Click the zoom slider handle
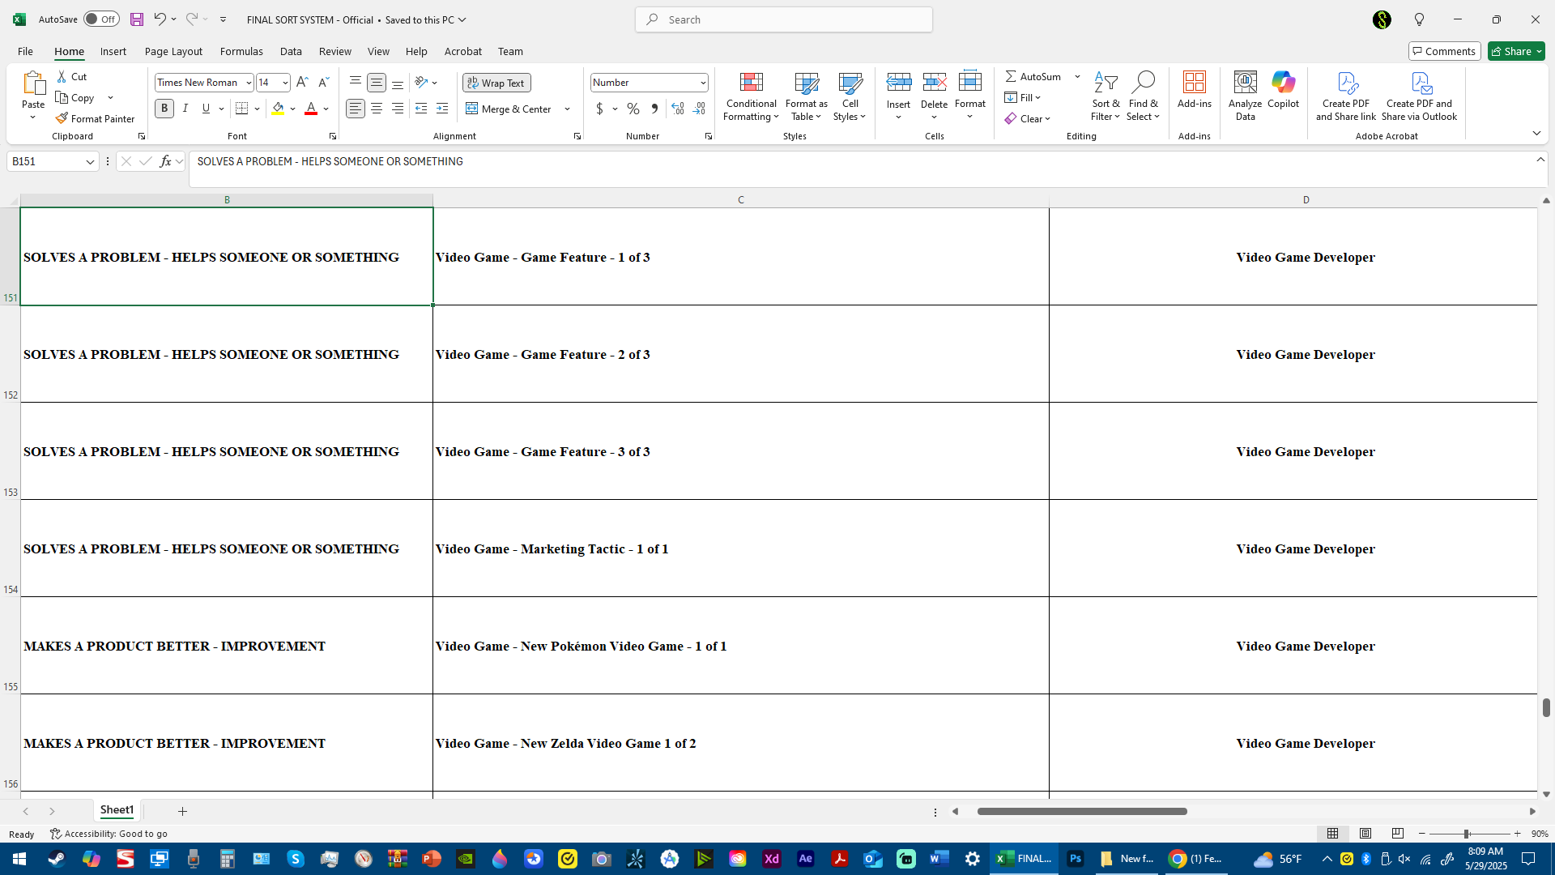Viewport: 1555px width, 875px height. pos(1466,834)
